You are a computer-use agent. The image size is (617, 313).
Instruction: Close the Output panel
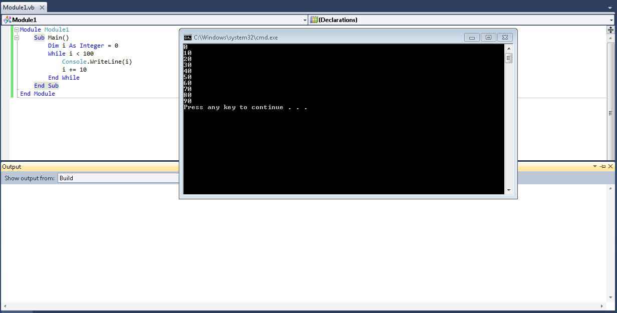pos(610,166)
